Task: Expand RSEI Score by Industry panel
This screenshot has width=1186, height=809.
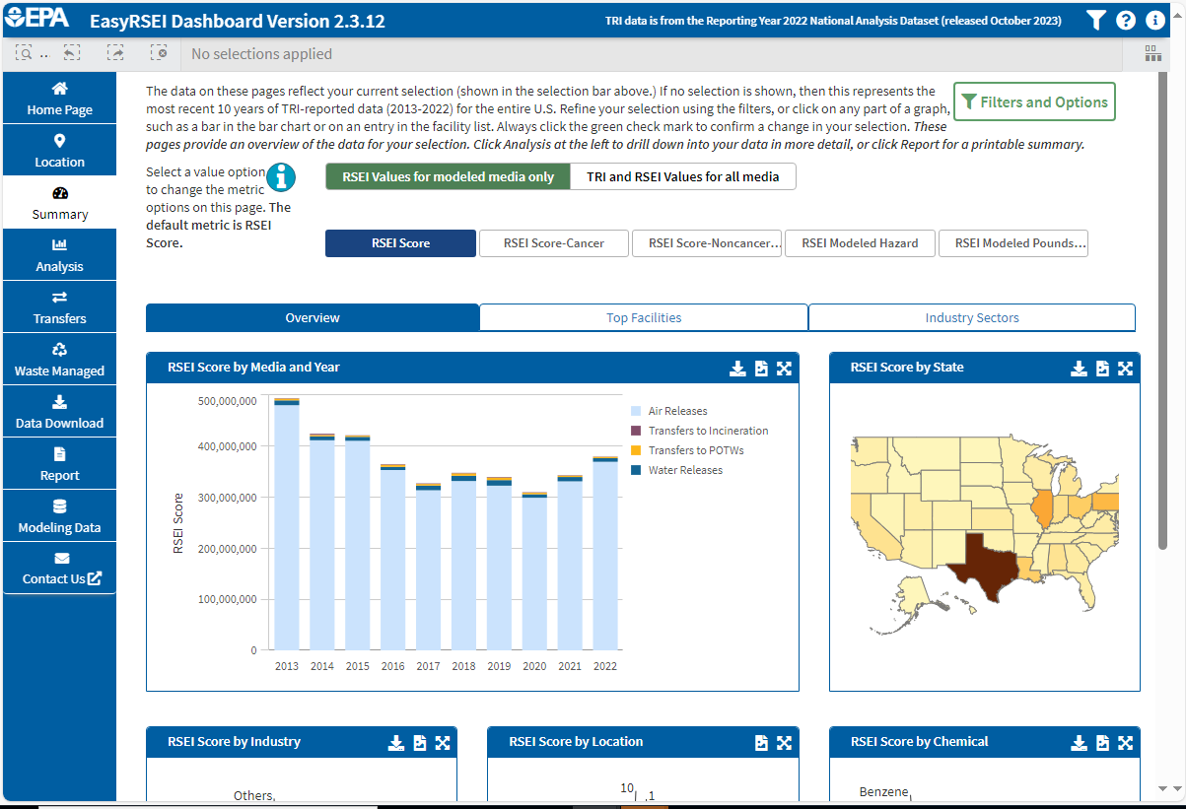Action: tap(443, 742)
